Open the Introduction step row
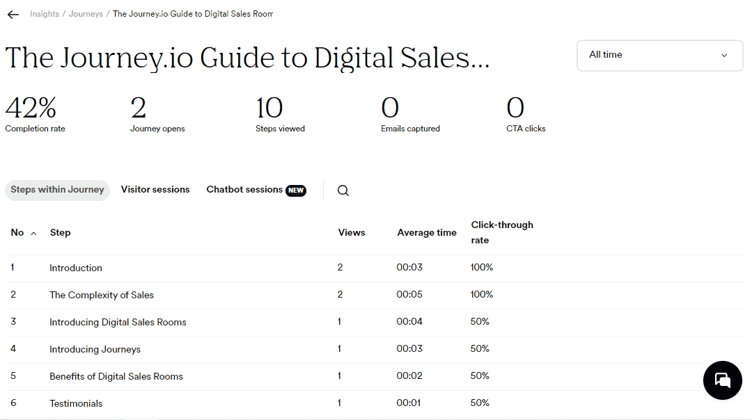 coord(76,268)
